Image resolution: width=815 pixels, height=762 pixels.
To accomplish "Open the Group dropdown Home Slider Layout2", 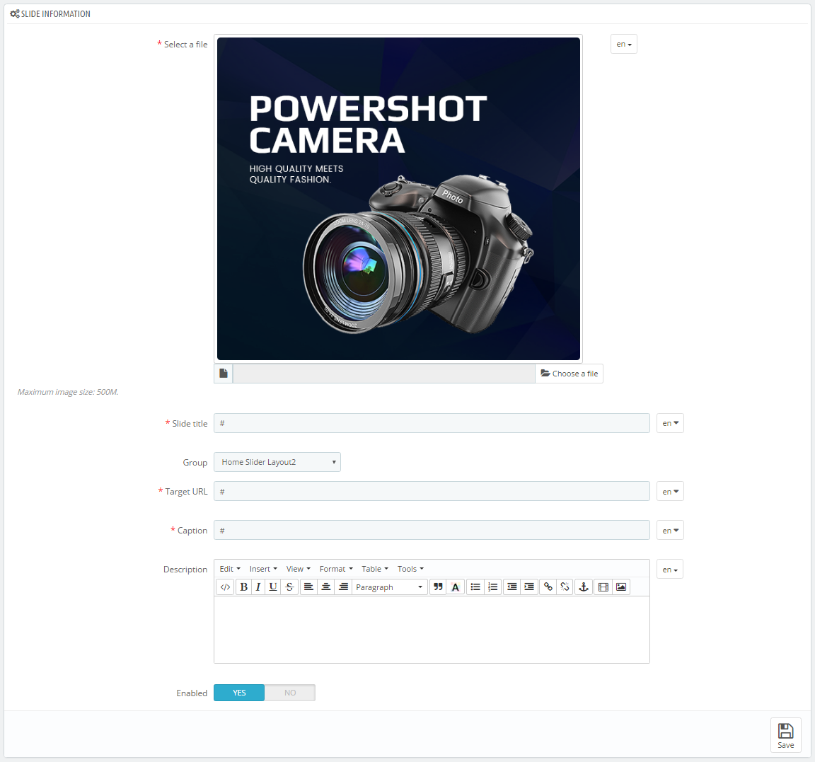I will 277,462.
